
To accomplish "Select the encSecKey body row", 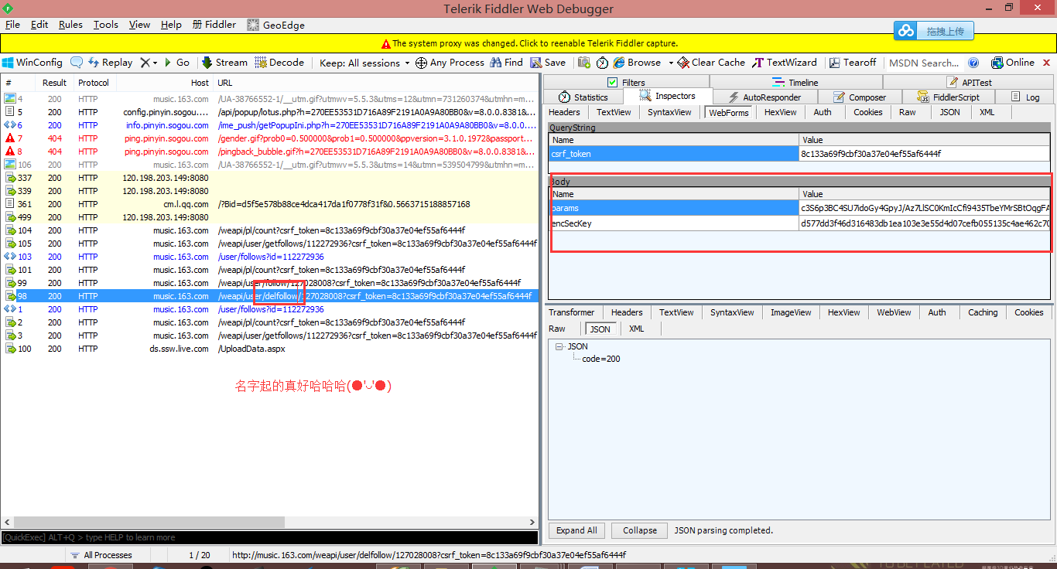I will click(800, 223).
